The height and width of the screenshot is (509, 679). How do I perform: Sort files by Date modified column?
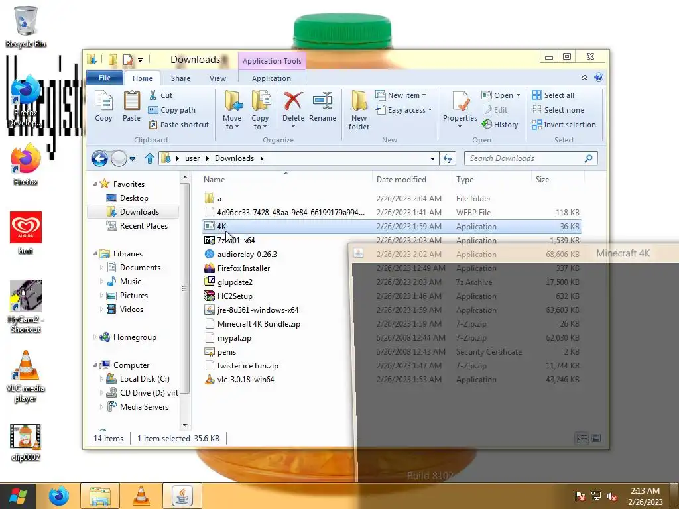point(411,180)
